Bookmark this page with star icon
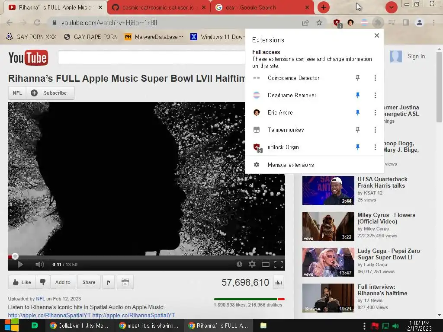The image size is (443, 332). [x=319, y=22]
